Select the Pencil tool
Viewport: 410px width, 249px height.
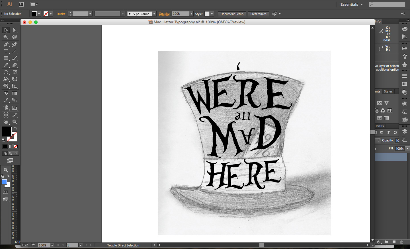(x=6, y=65)
